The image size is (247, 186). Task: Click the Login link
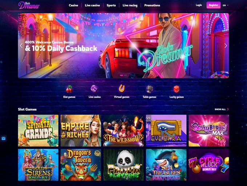coord(199,5)
